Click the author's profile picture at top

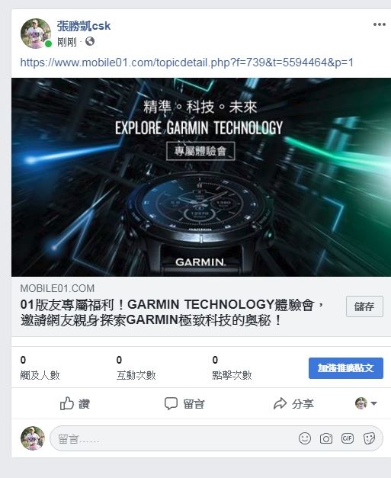pyautogui.click(x=36, y=34)
